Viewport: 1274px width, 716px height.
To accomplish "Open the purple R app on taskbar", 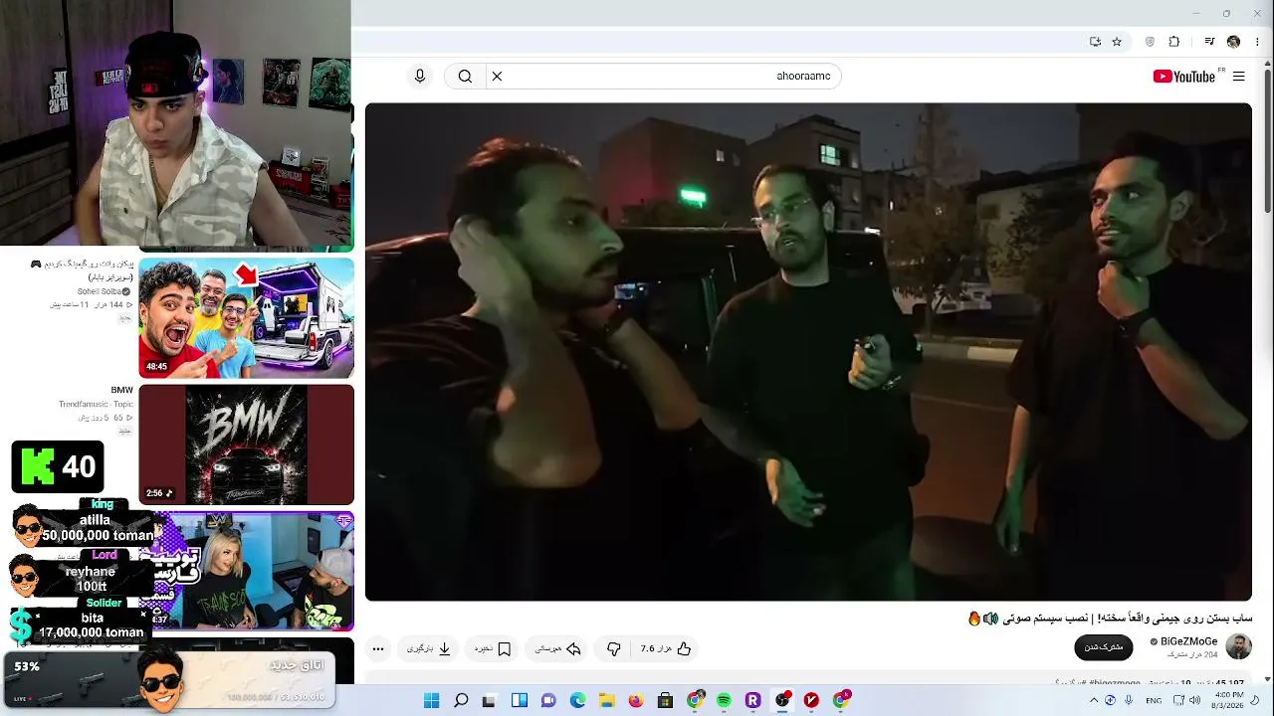I will click(x=752, y=700).
